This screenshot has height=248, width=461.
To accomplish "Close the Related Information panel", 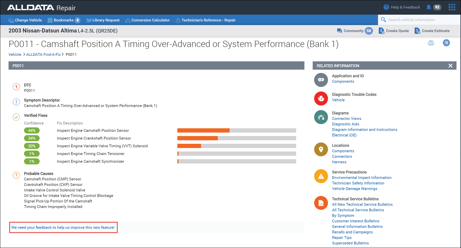I will click(x=450, y=66).
